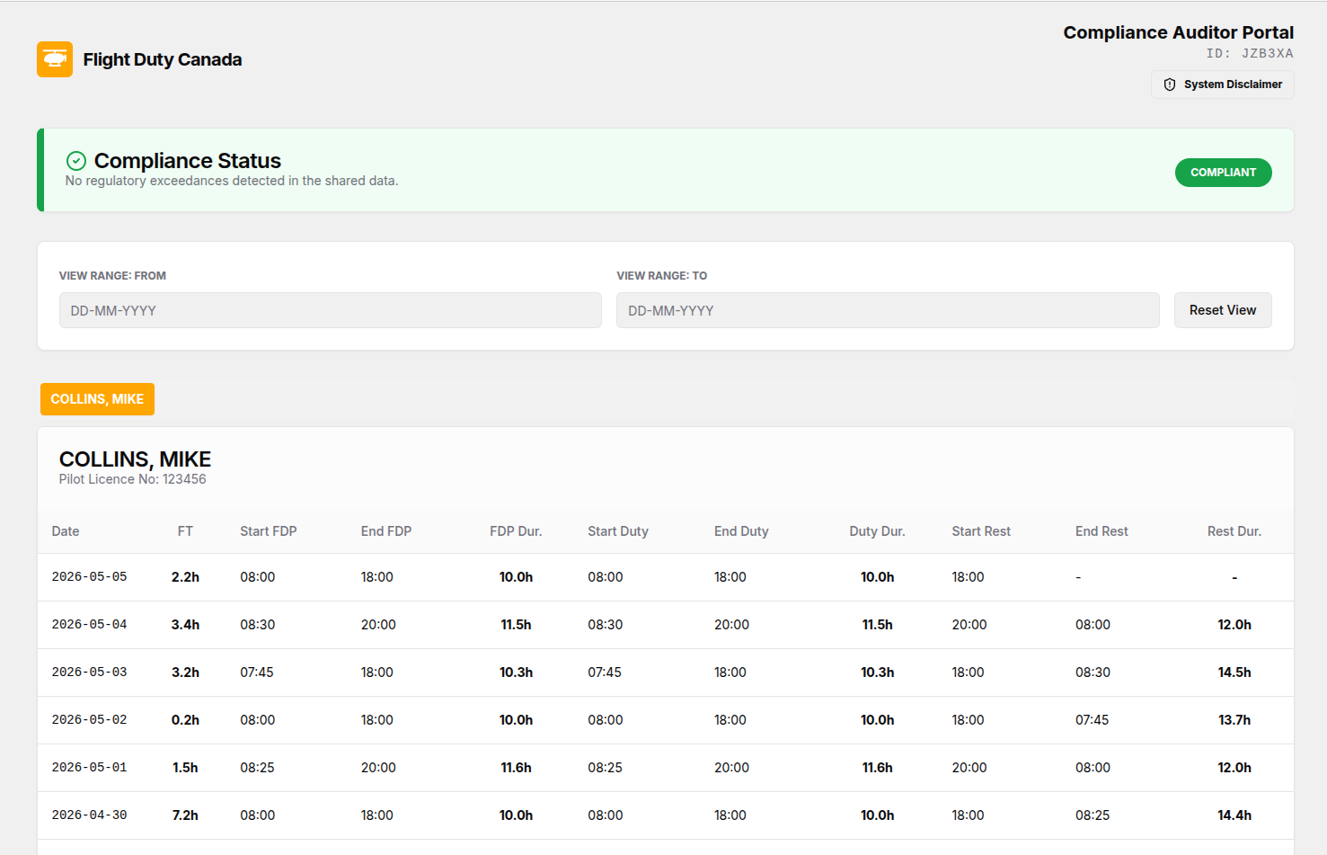The image size is (1327, 855).
Task: Select the 2026-05-05 date cell
Action: point(89,577)
